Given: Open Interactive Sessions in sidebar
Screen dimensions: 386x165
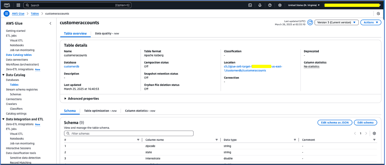Looking at the screenshot, I should [18, 148].
